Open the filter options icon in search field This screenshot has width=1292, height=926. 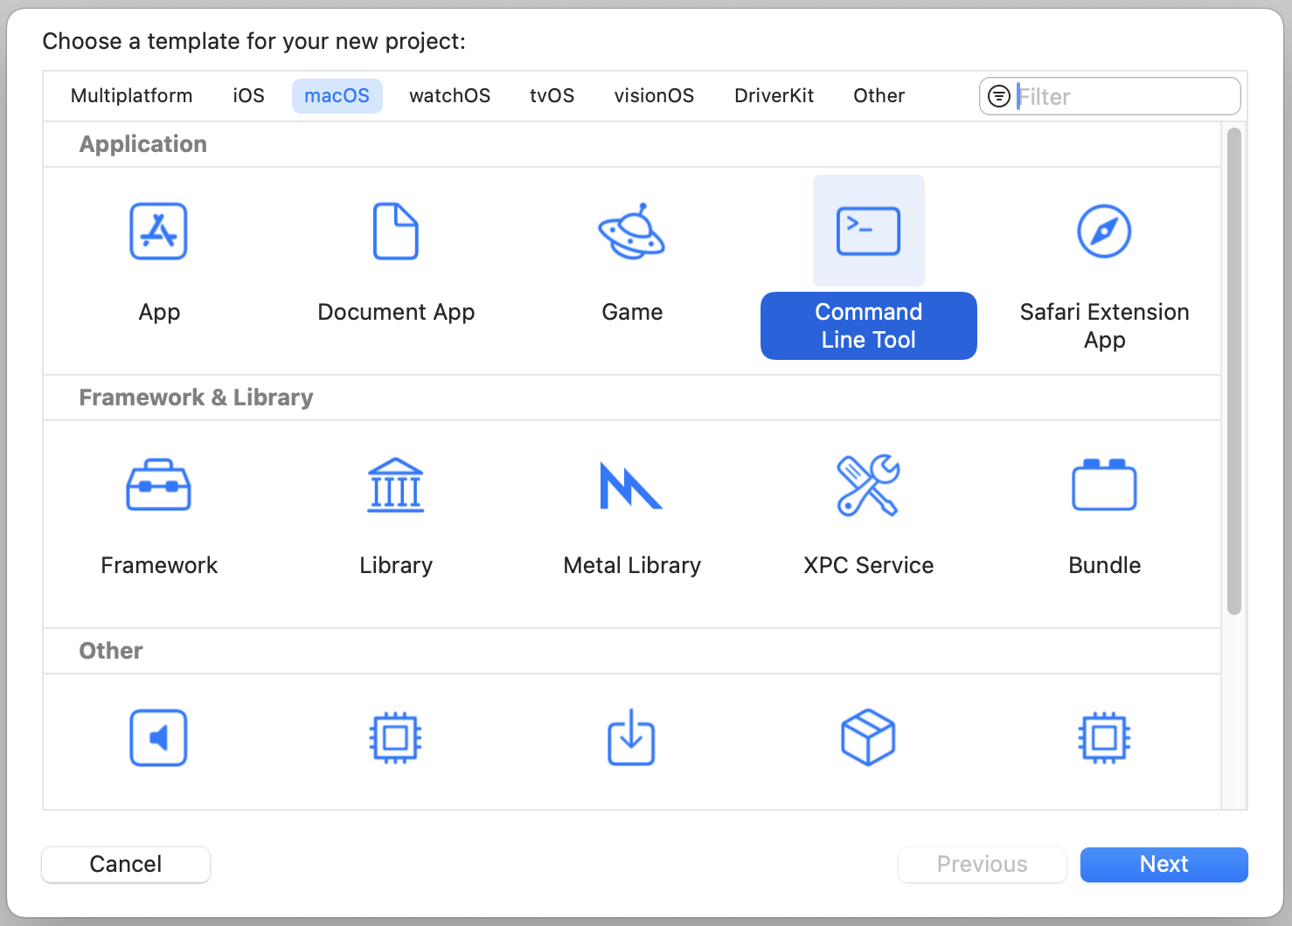pos(998,96)
